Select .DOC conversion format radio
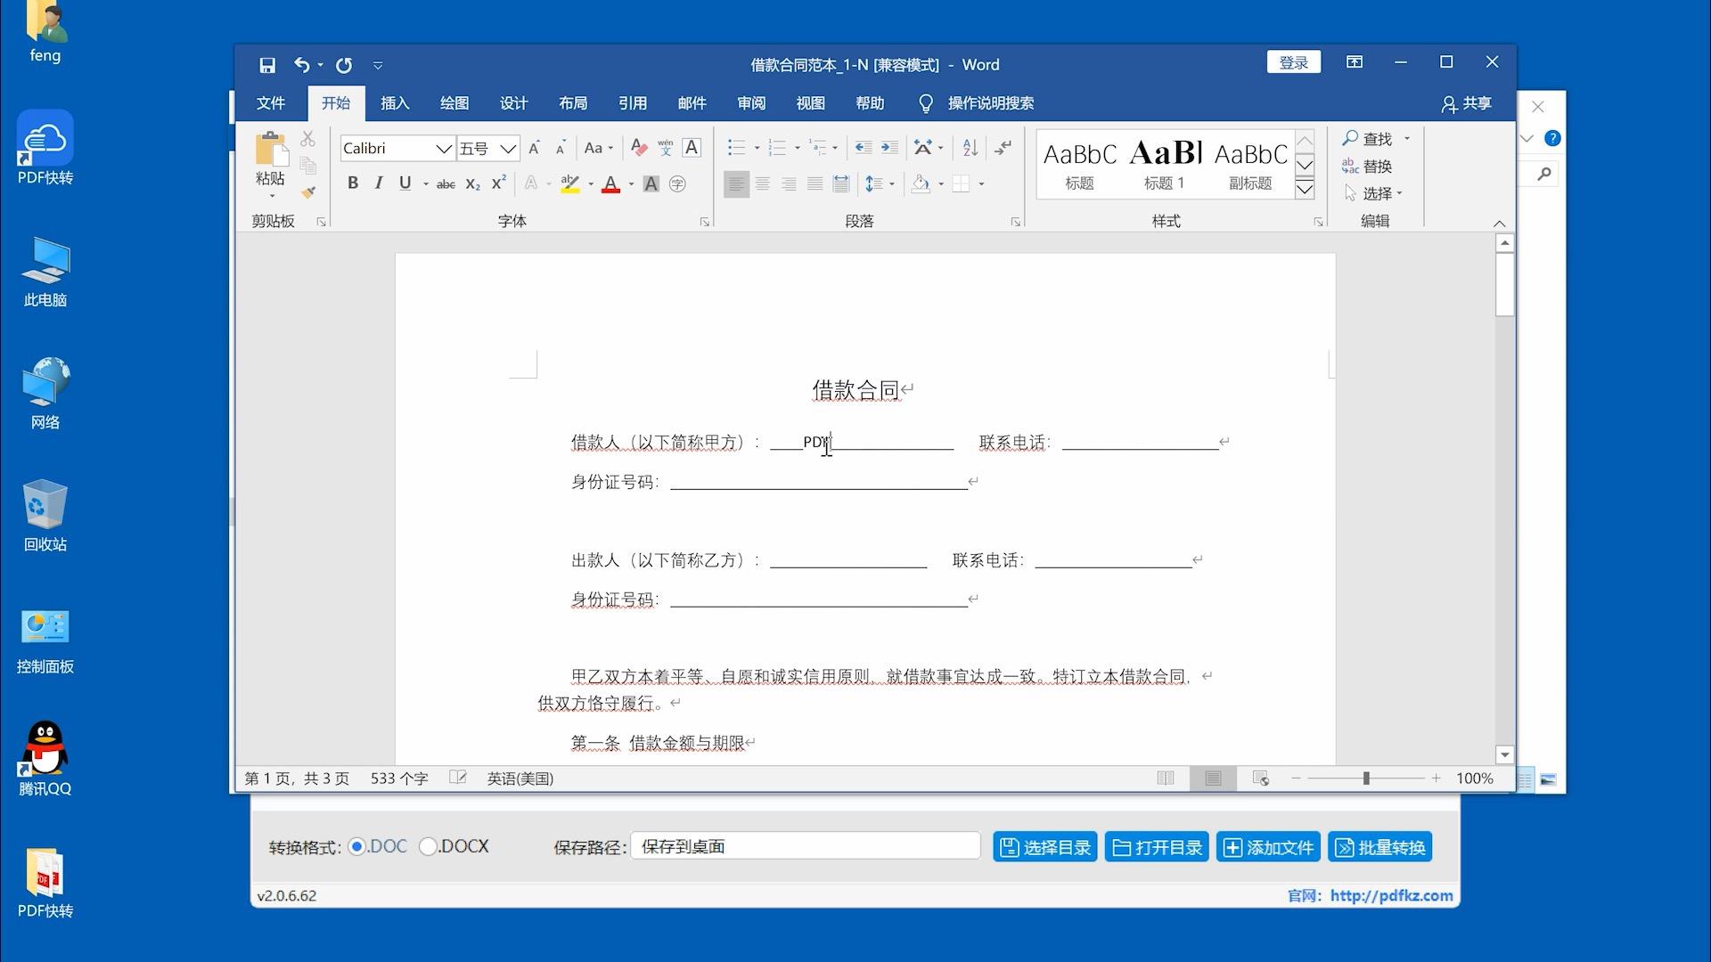The height and width of the screenshot is (962, 1711). pos(356,846)
